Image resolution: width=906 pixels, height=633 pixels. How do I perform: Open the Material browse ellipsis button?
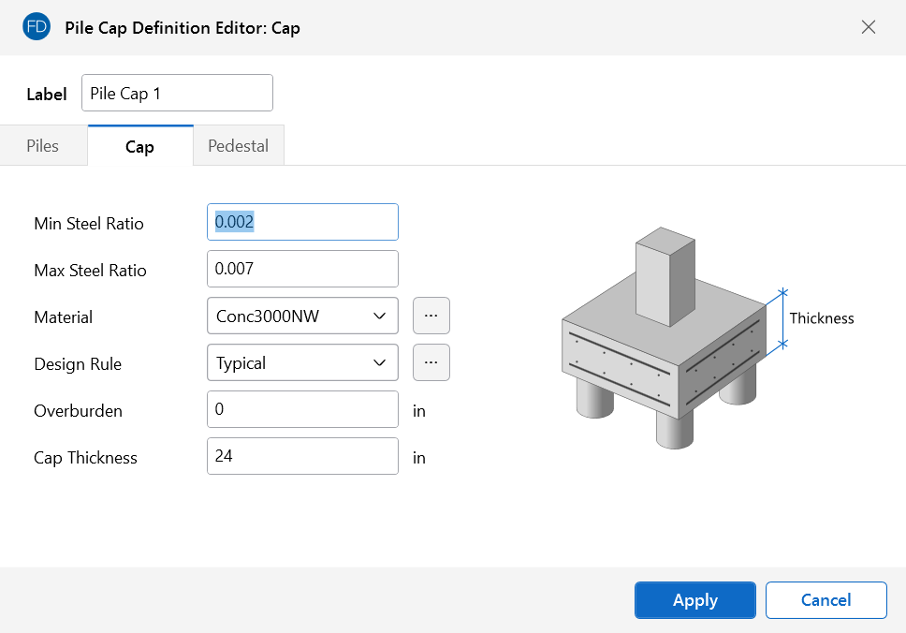(x=431, y=316)
